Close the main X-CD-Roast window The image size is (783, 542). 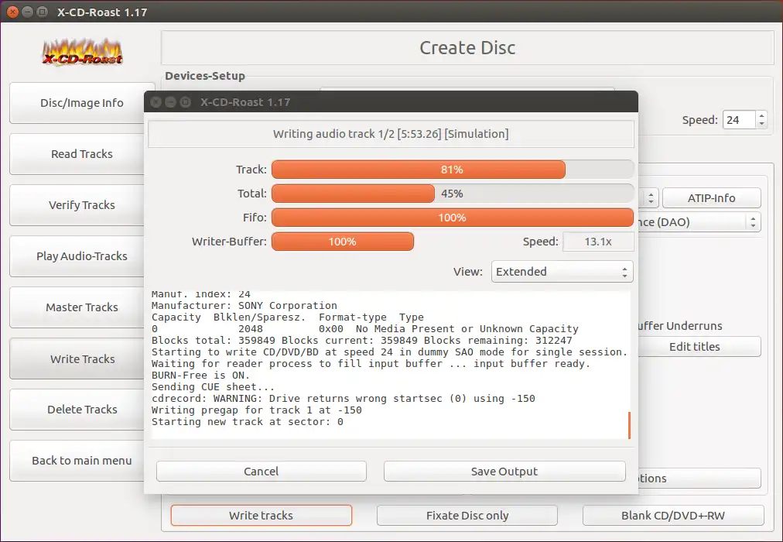click(12, 12)
